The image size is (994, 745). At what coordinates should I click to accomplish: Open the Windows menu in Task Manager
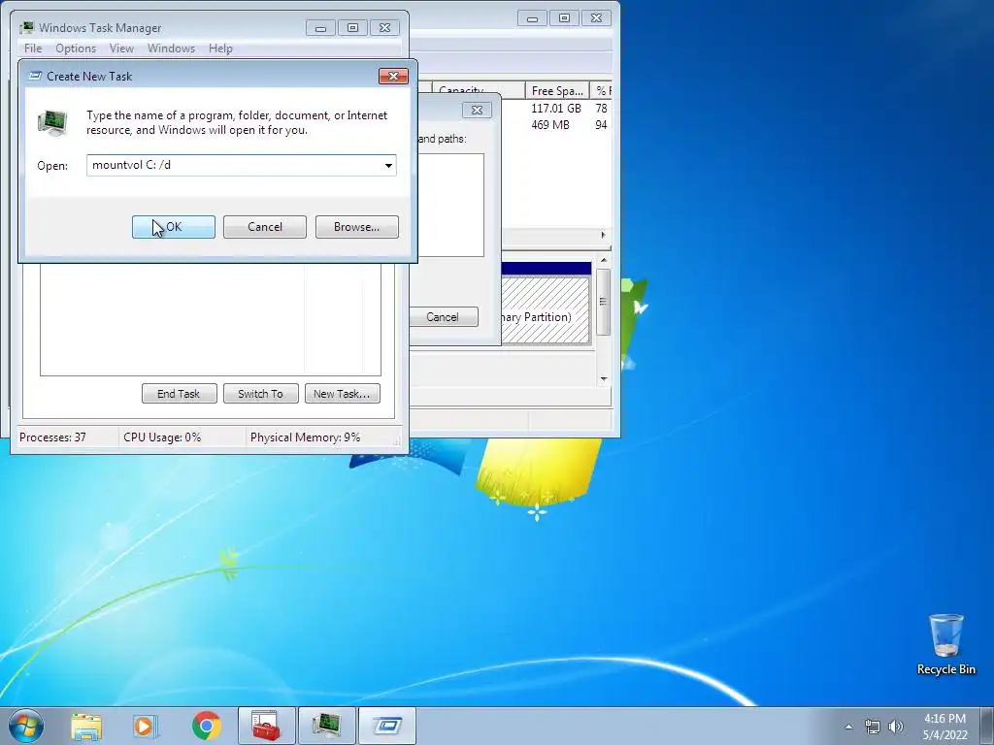pyautogui.click(x=171, y=49)
